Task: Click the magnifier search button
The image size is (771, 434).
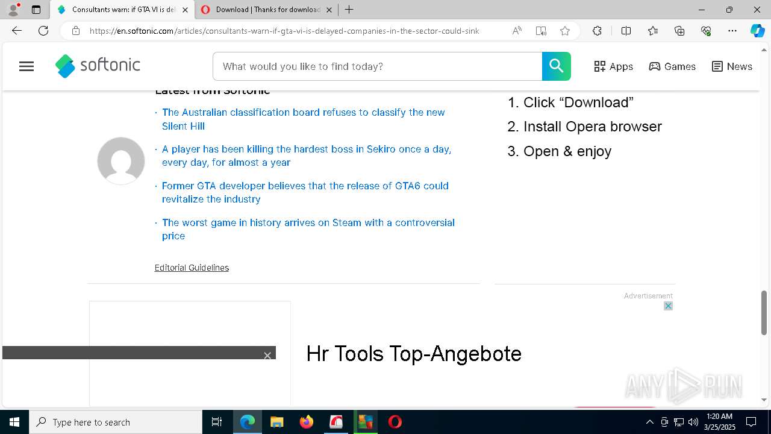Action: click(556, 66)
